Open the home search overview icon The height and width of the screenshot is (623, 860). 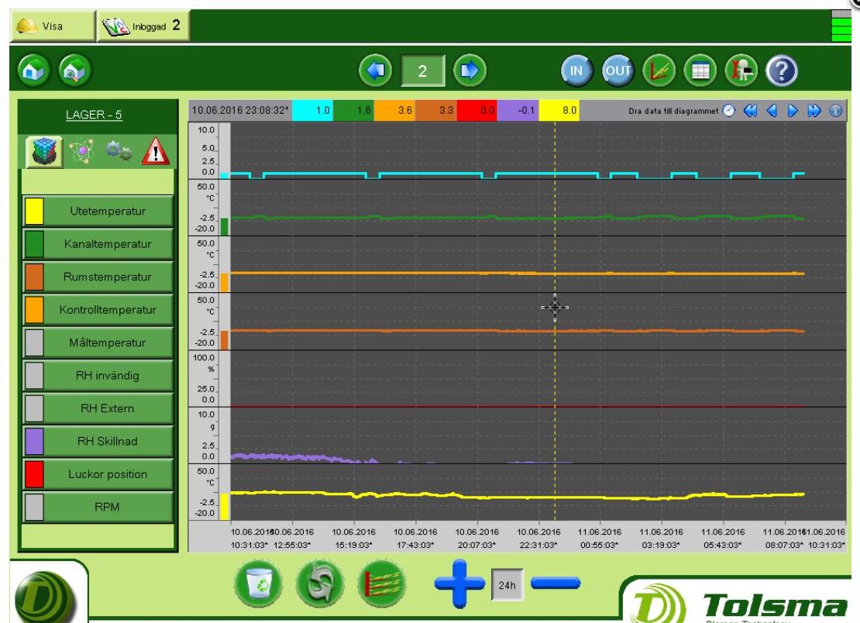74,71
